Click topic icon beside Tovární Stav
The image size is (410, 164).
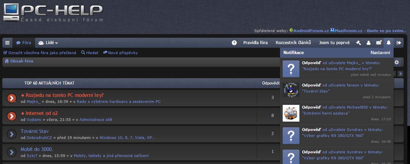click(12, 134)
